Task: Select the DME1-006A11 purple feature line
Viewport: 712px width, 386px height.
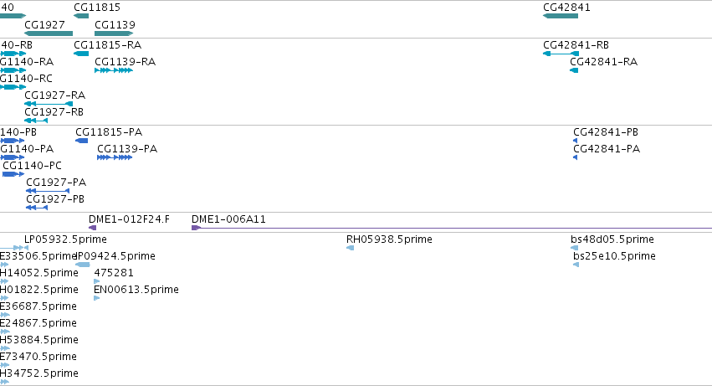Action: click(452, 228)
